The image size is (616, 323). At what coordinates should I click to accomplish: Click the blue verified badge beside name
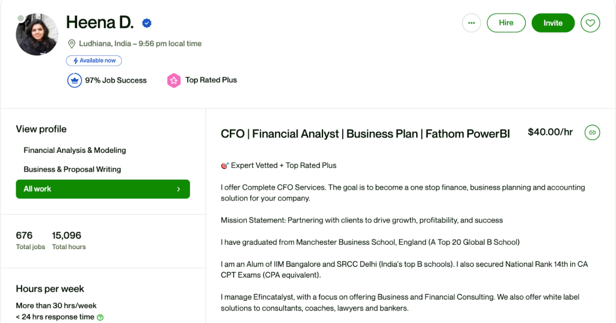pyautogui.click(x=147, y=23)
